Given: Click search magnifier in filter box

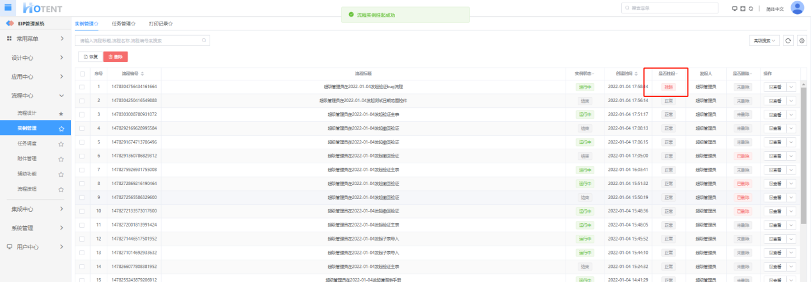Looking at the screenshot, I should [x=204, y=40].
